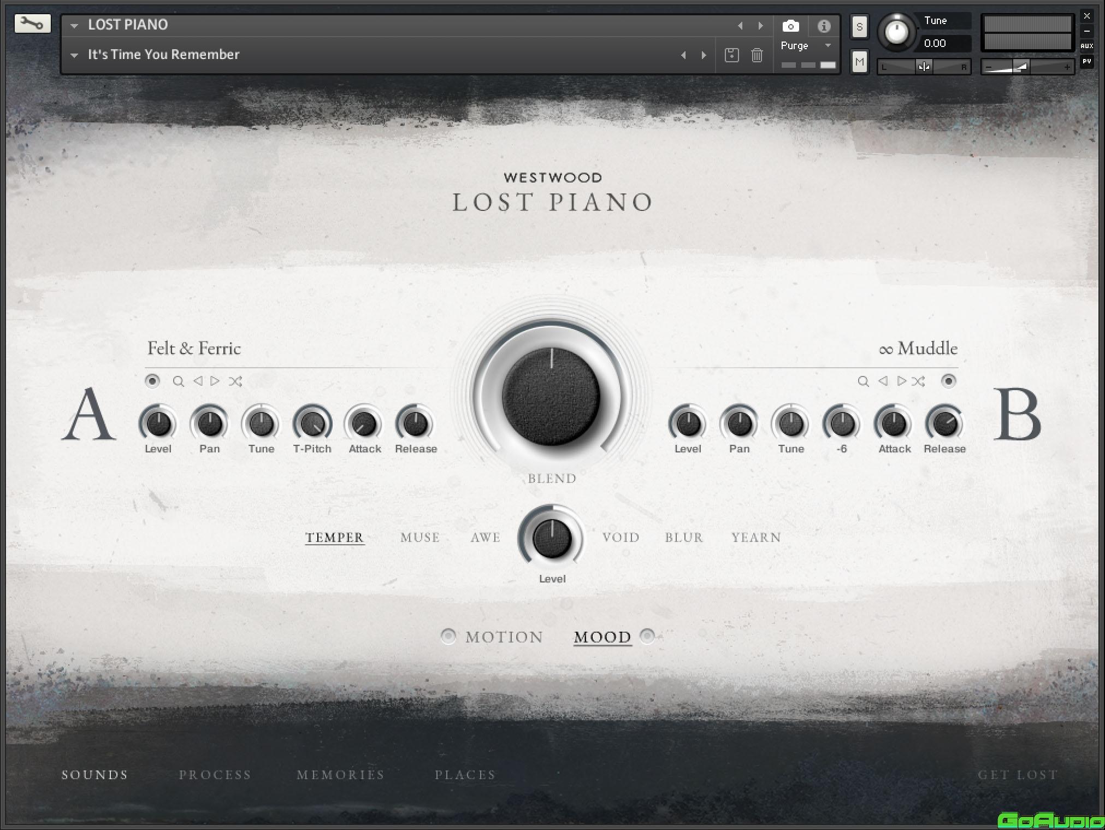This screenshot has height=830, width=1105.
Task: Select next sound arrow for layer B
Action: pyautogui.click(x=901, y=381)
